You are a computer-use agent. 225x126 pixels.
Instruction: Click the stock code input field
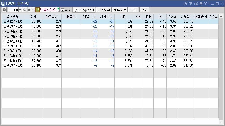pos(13,10)
